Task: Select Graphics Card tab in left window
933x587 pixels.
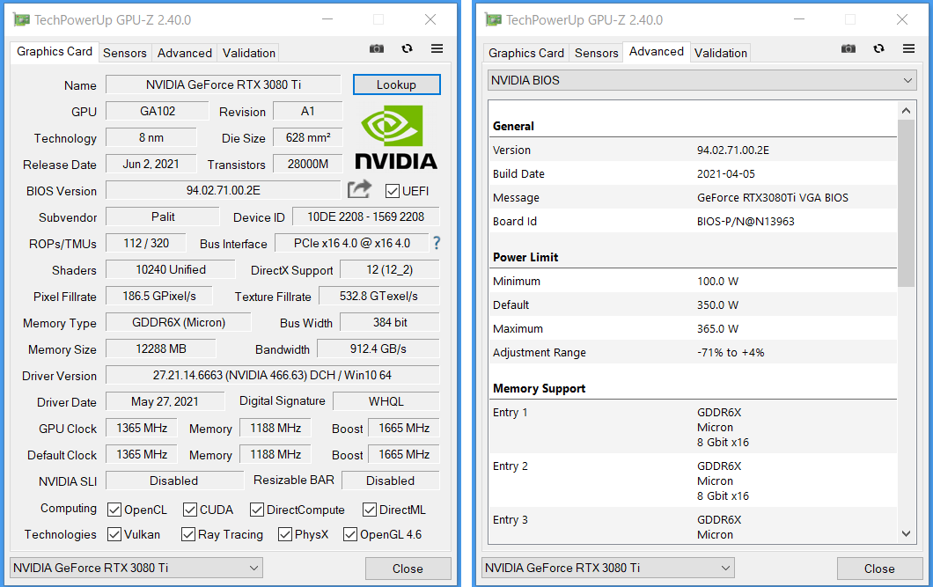Action: (x=55, y=52)
